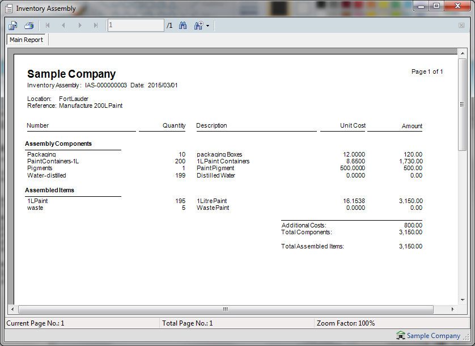Click the Sample Company status link
The width and height of the screenshot is (475, 346).
tap(433, 336)
